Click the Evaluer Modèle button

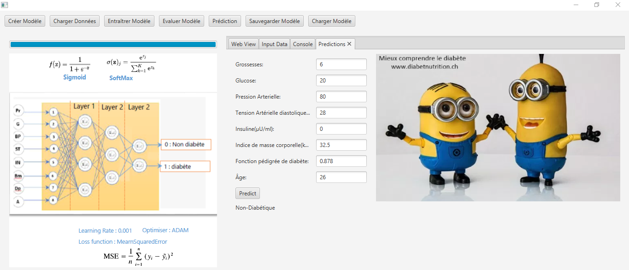tap(181, 21)
